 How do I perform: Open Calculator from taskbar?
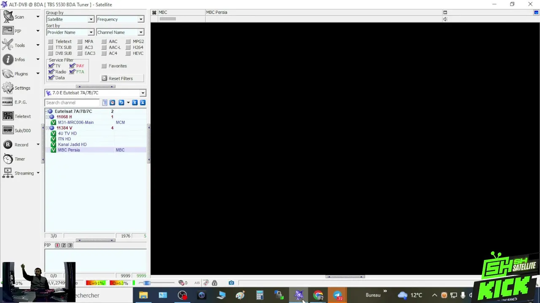tap(259, 295)
